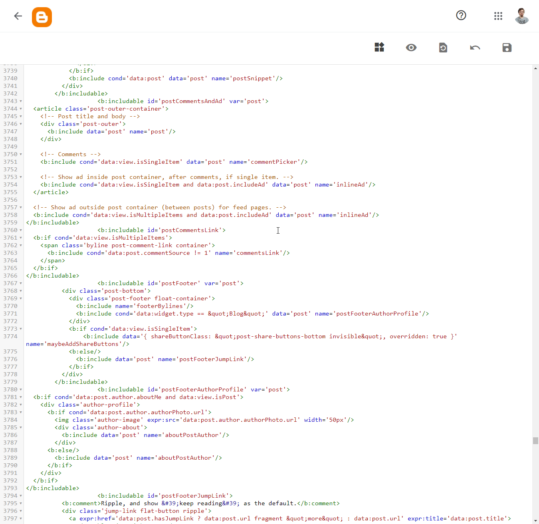This screenshot has width=539, height=524.
Task: Save the theme changes
Action: [x=507, y=48]
